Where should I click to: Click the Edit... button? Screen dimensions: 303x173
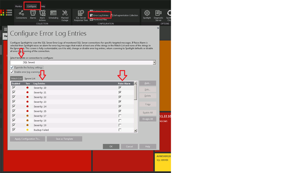[148, 90]
